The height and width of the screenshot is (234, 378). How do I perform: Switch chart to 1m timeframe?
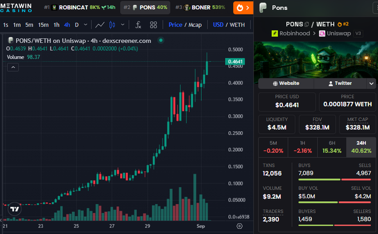[x=17, y=25]
